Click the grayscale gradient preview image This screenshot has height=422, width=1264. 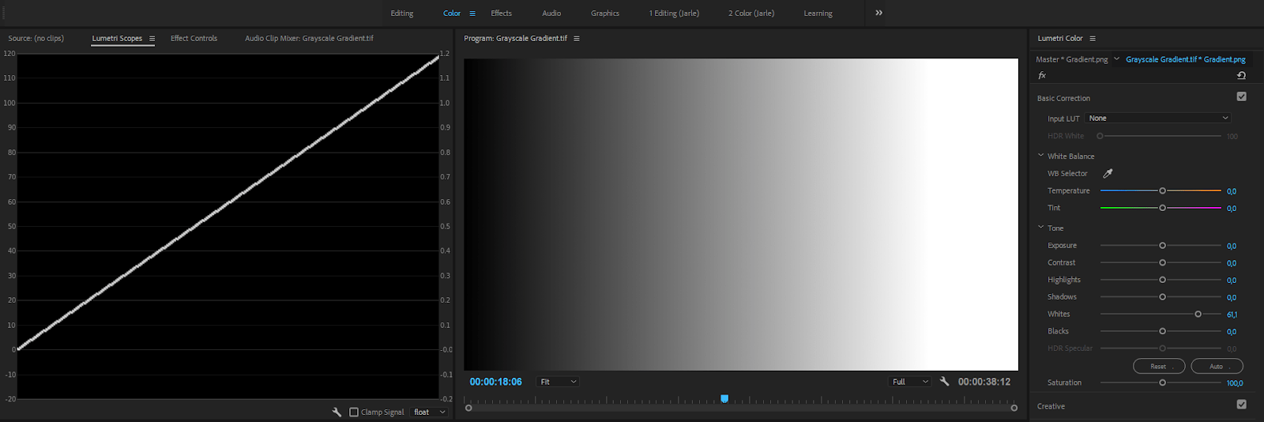pos(741,214)
